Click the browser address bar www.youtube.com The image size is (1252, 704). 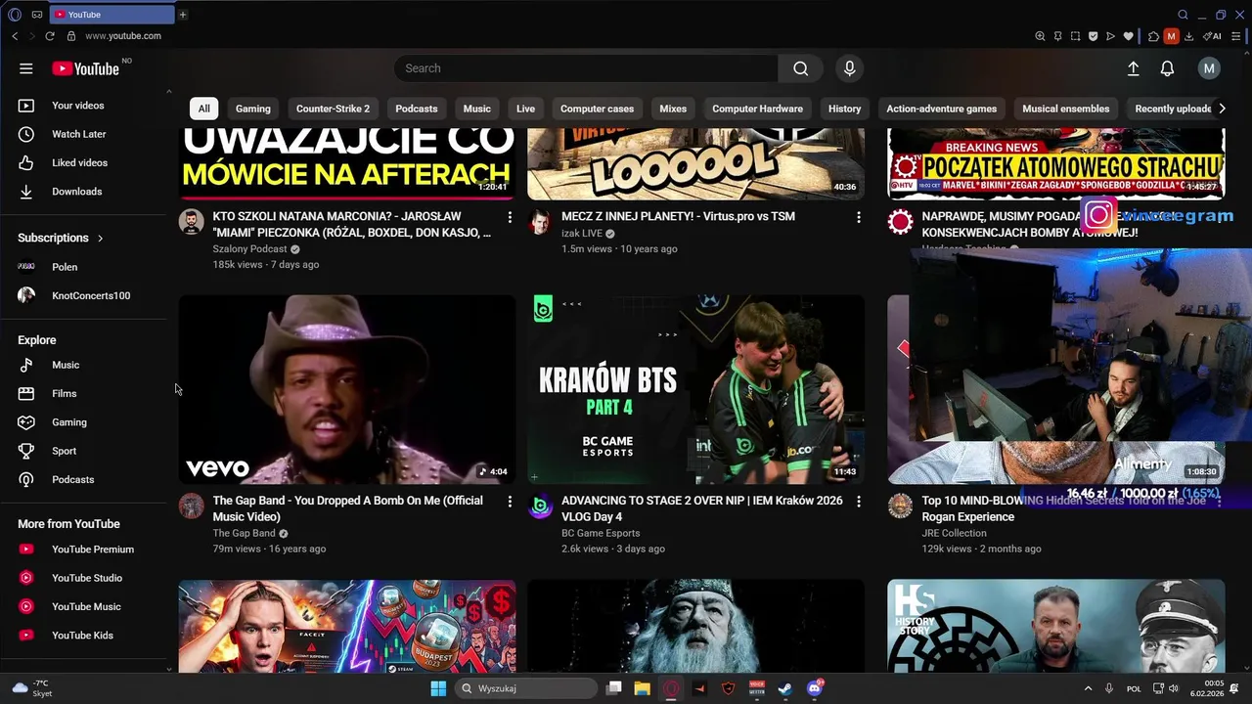coord(123,36)
